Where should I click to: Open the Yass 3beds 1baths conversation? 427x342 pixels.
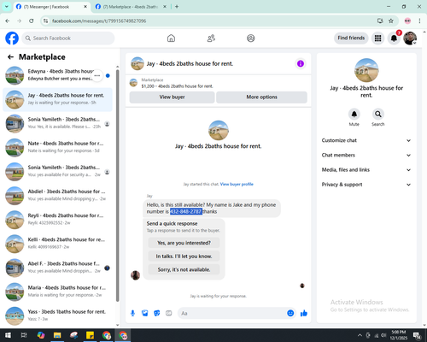(58, 315)
